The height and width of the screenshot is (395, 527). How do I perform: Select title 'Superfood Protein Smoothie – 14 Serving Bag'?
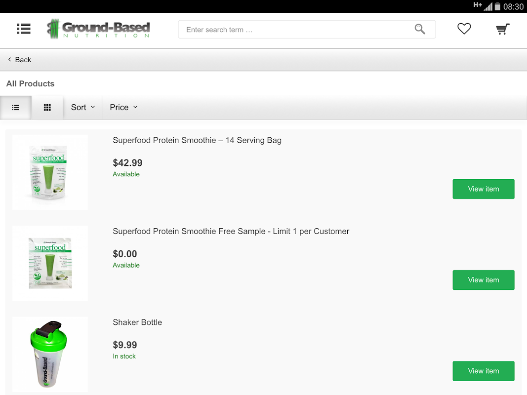tap(197, 140)
